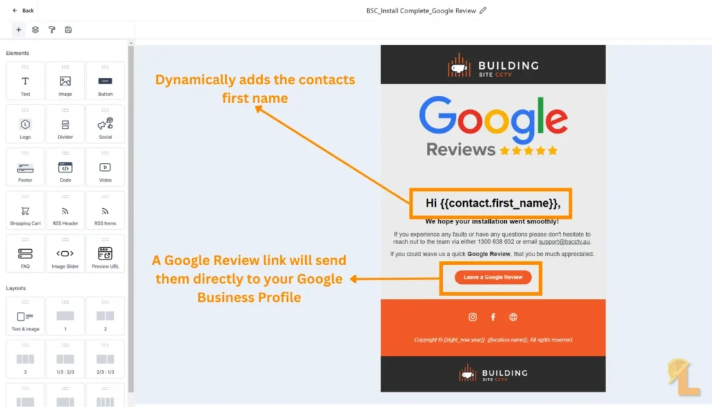Click the elements panel vertical scrollbar
Screen dimensions: 712x407
coord(131,218)
